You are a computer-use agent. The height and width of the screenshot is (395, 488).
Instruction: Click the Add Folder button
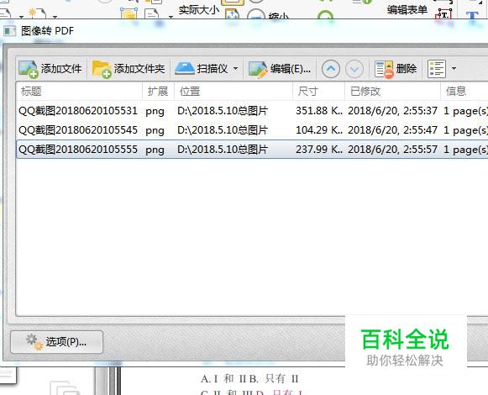pyautogui.click(x=129, y=69)
